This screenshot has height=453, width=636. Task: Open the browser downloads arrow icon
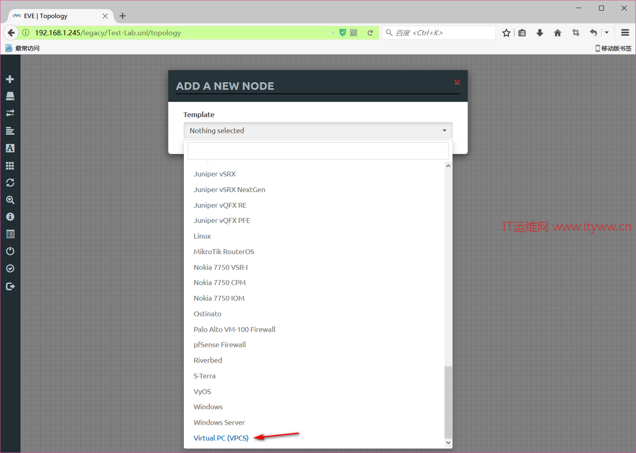(540, 33)
